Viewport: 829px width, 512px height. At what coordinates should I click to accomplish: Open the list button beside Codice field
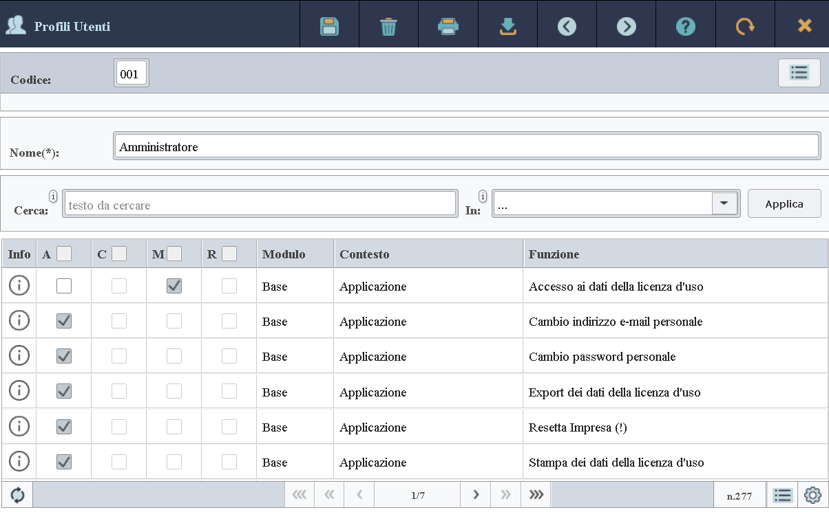tap(799, 73)
